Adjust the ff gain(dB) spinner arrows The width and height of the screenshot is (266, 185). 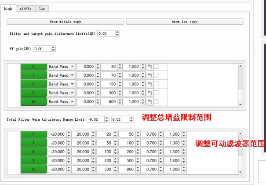53,49
